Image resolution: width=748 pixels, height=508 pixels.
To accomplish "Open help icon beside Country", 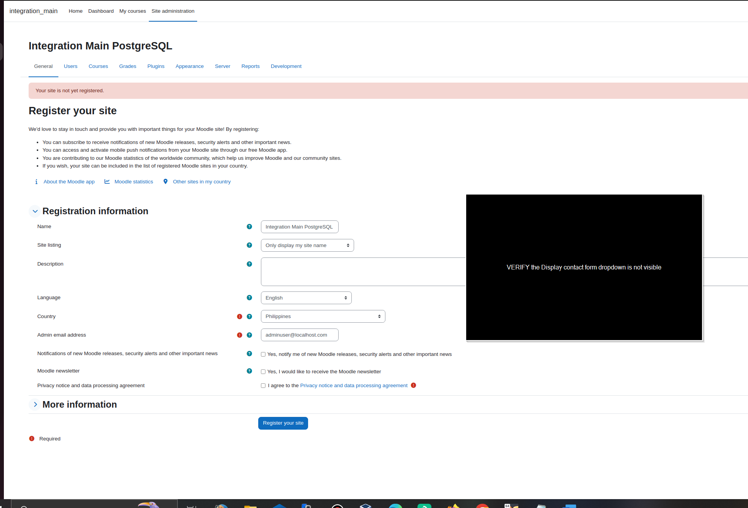I will click(x=249, y=317).
